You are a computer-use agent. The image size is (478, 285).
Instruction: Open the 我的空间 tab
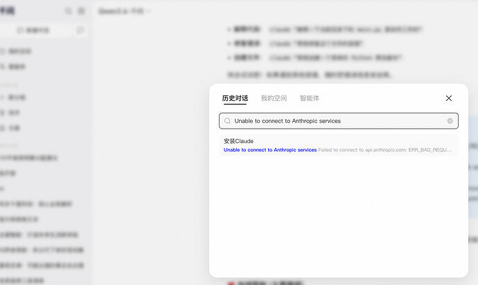tap(274, 98)
